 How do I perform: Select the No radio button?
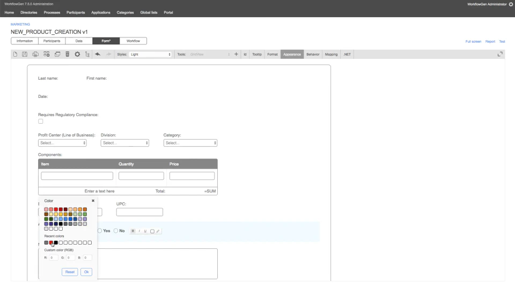click(x=116, y=231)
